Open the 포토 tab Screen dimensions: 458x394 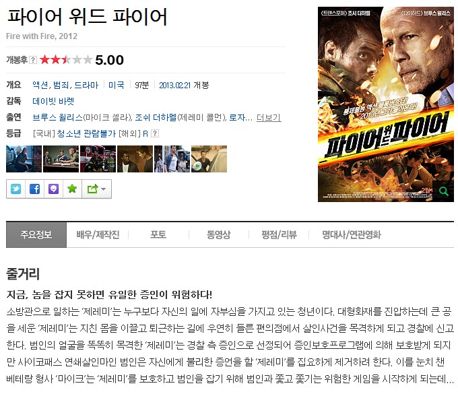158,234
